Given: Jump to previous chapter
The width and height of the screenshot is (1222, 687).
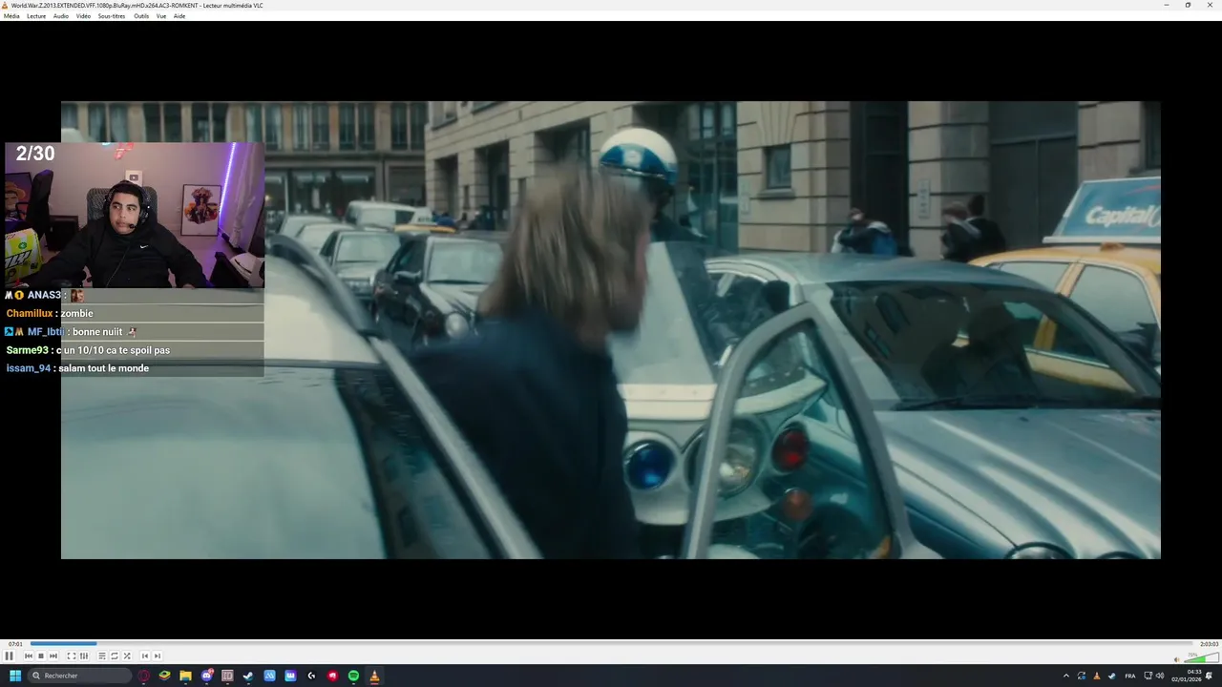Looking at the screenshot, I should (x=145, y=656).
